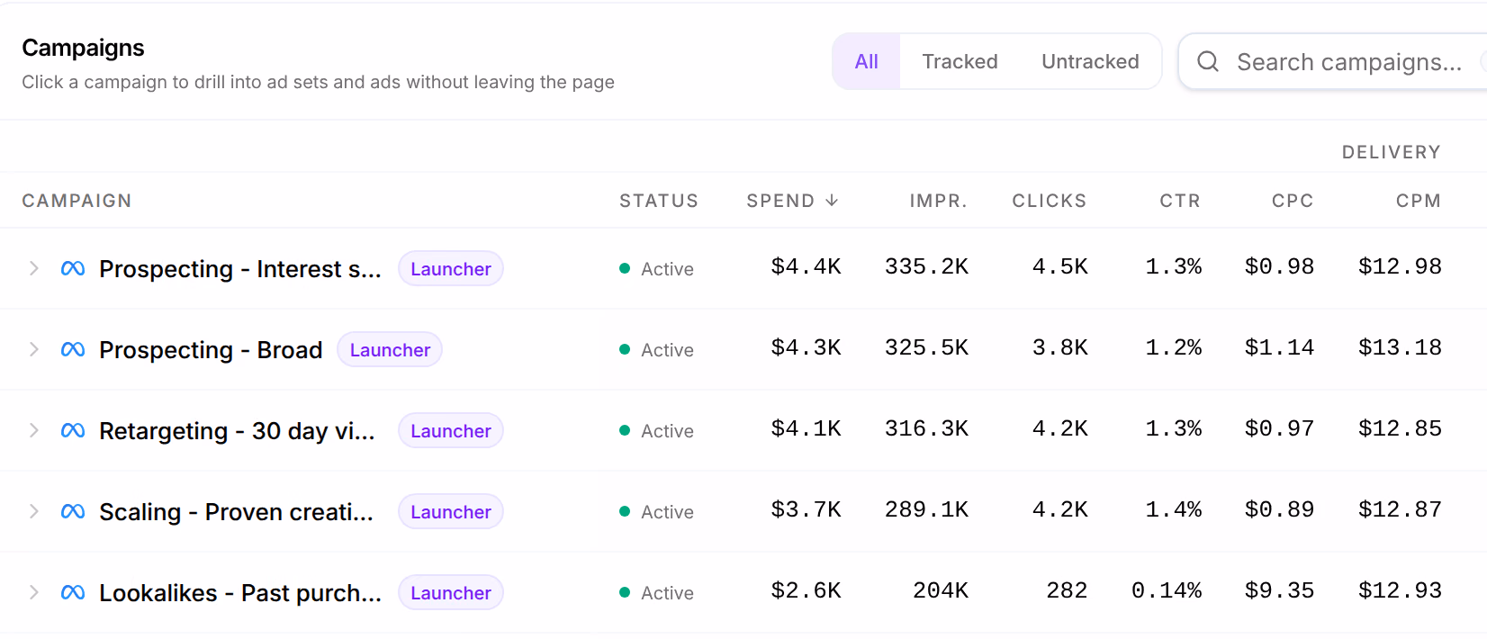Click the 335.2K impressions value

pyautogui.click(x=926, y=266)
